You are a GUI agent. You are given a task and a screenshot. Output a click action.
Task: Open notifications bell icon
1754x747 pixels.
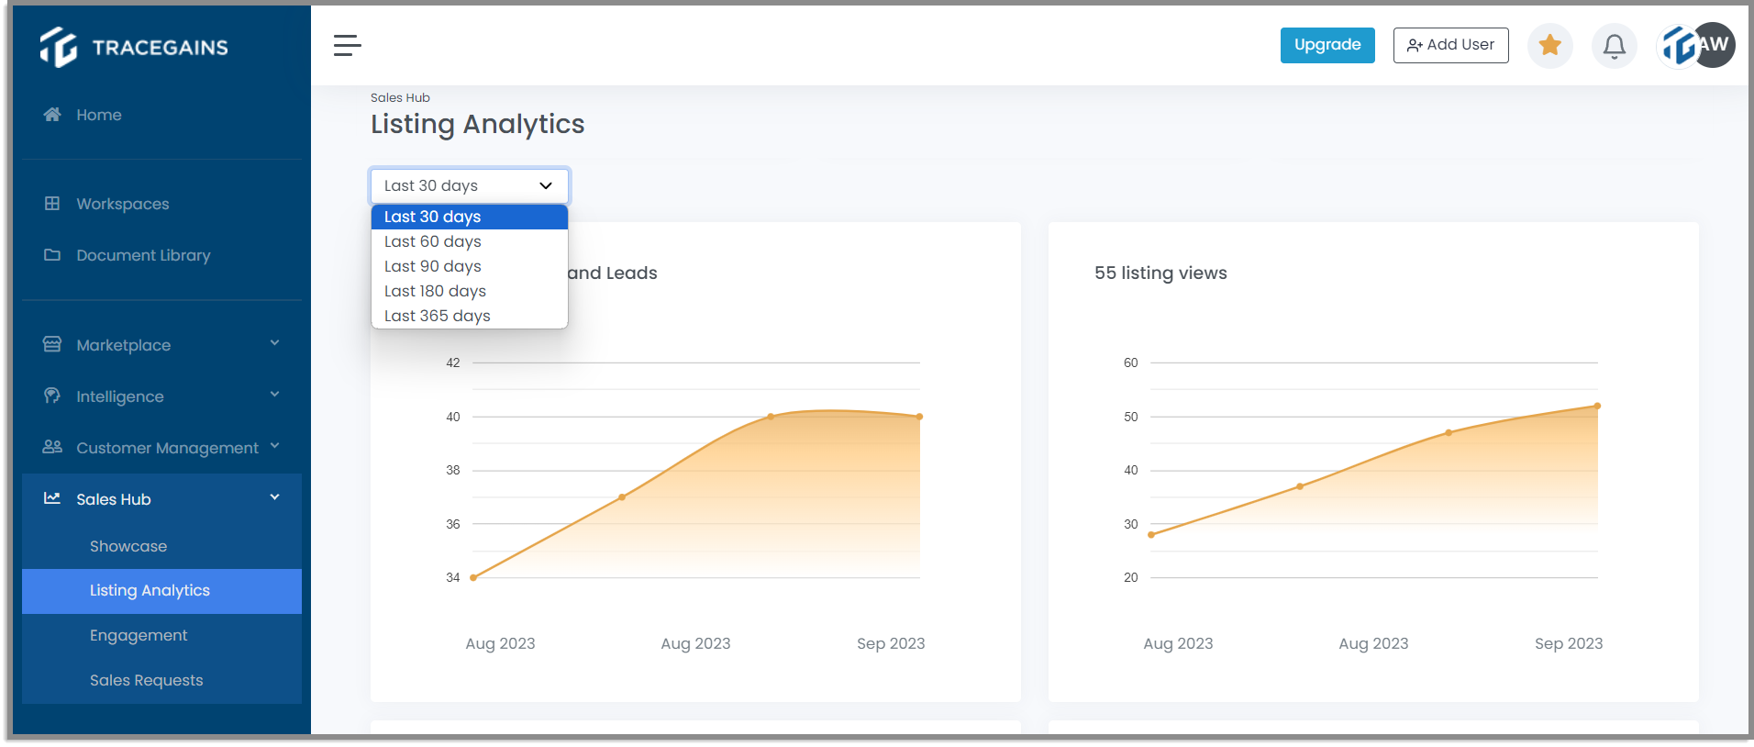tap(1615, 45)
